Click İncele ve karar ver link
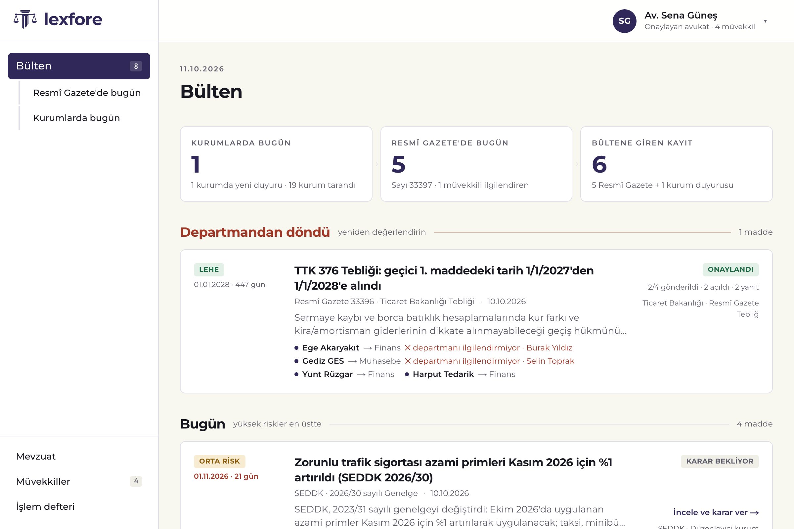Viewport: 794px width, 529px height. click(x=716, y=512)
